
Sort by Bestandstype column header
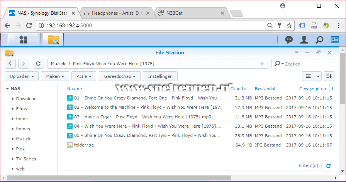(267, 89)
